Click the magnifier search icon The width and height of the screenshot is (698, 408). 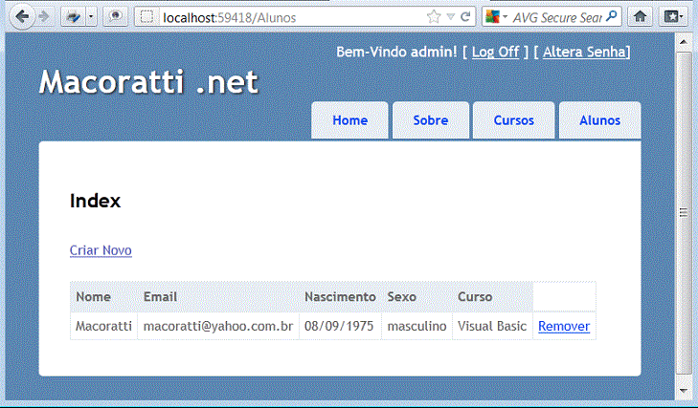coord(612,16)
